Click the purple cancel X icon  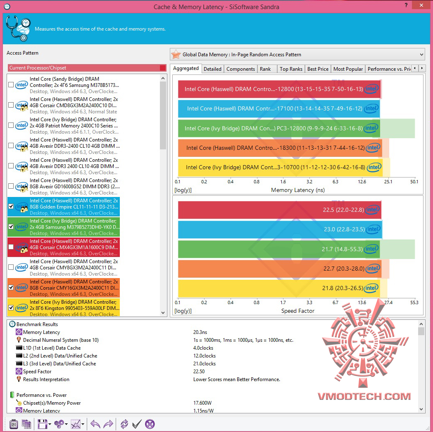(x=150, y=424)
